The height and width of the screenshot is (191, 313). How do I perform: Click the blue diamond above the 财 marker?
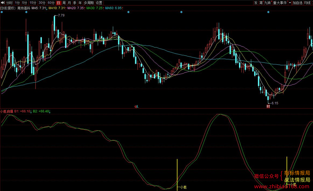[x=268, y=12]
